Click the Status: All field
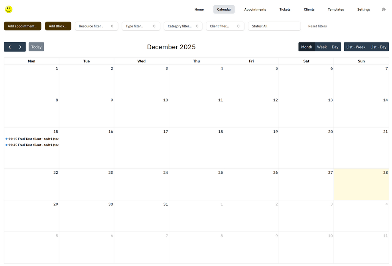Image resolution: width=392 pixels, height=266 pixels. (x=274, y=26)
